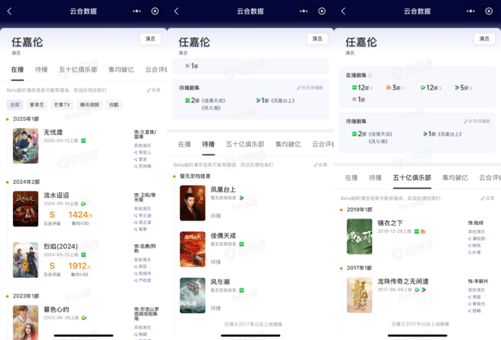Viewport: 501px width, 340px height.
Task: Expand the Mango TV 3部 airing count
Action: 395,87
